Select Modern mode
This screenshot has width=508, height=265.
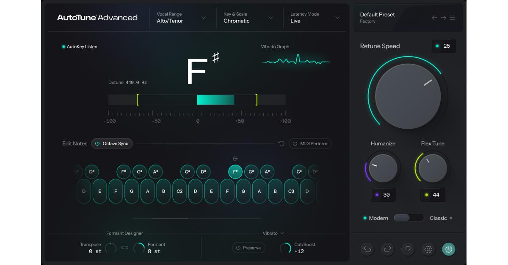(376, 218)
